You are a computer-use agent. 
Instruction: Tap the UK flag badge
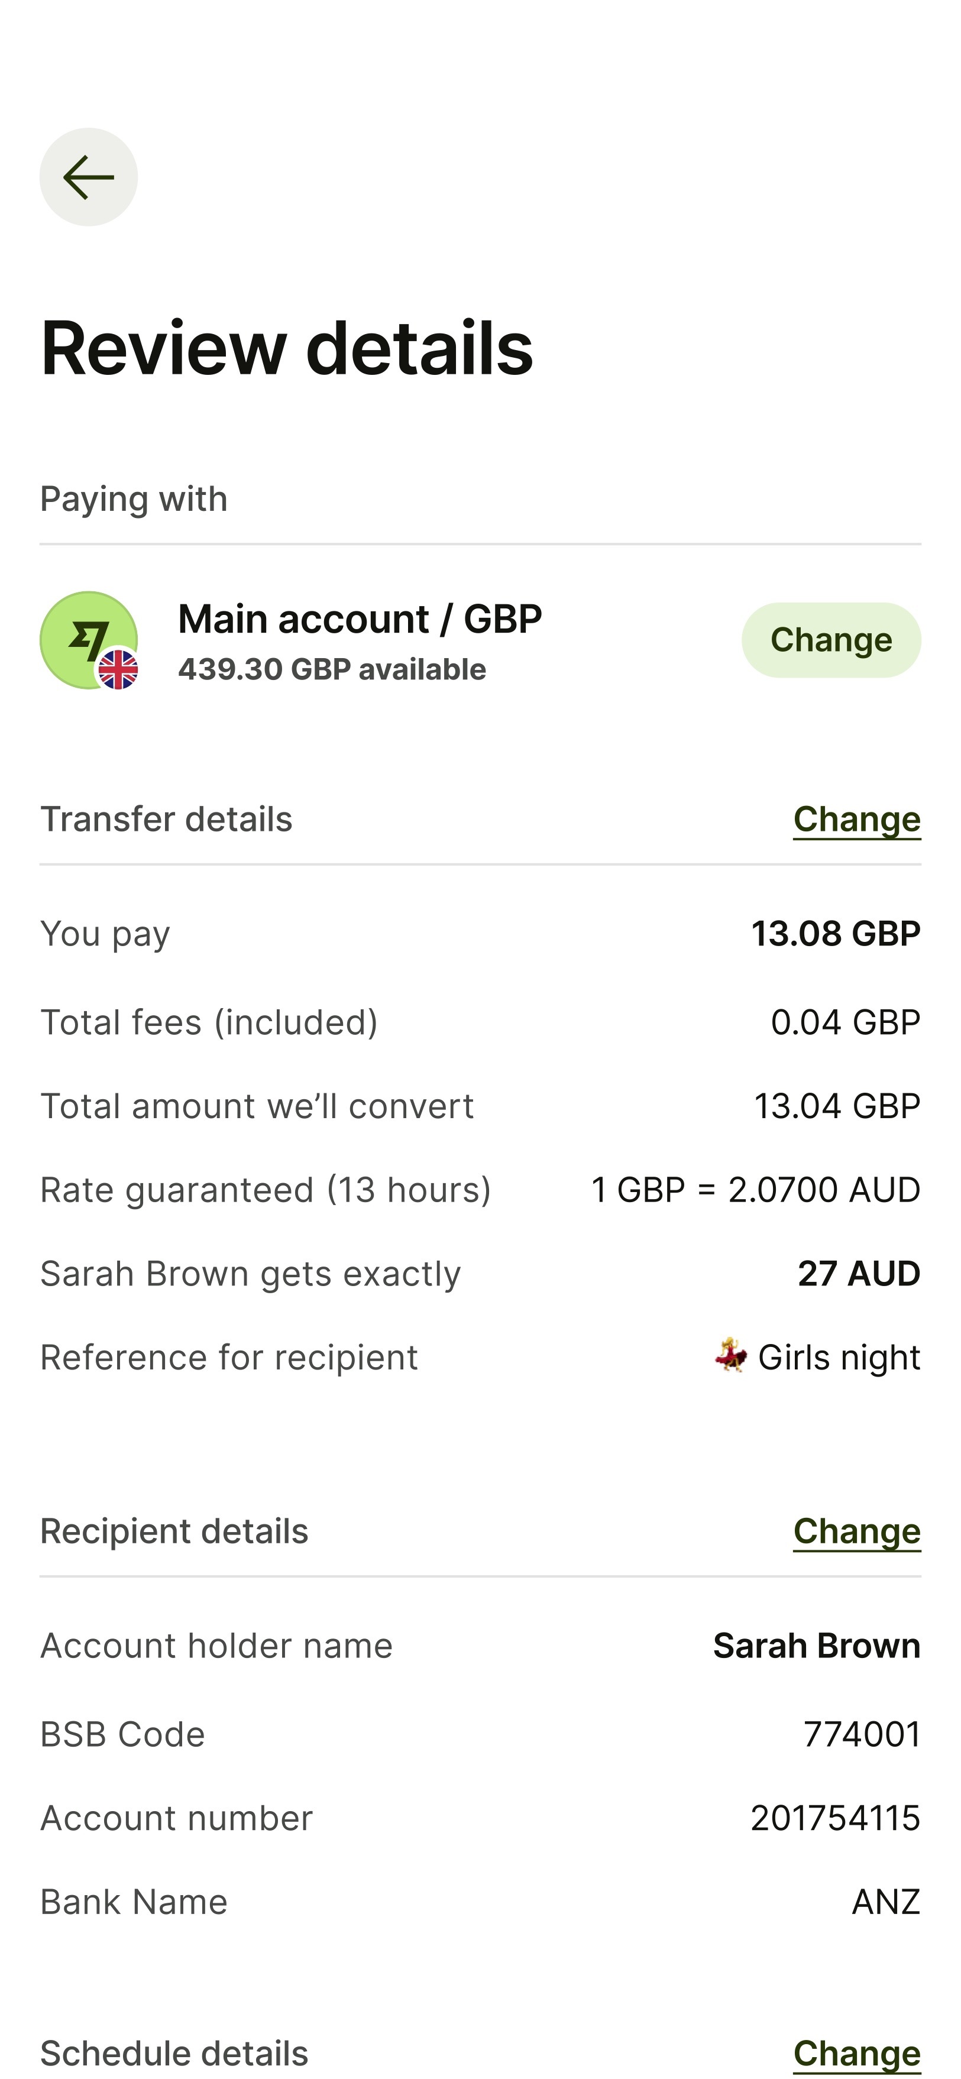pyautogui.click(x=119, y=670)
